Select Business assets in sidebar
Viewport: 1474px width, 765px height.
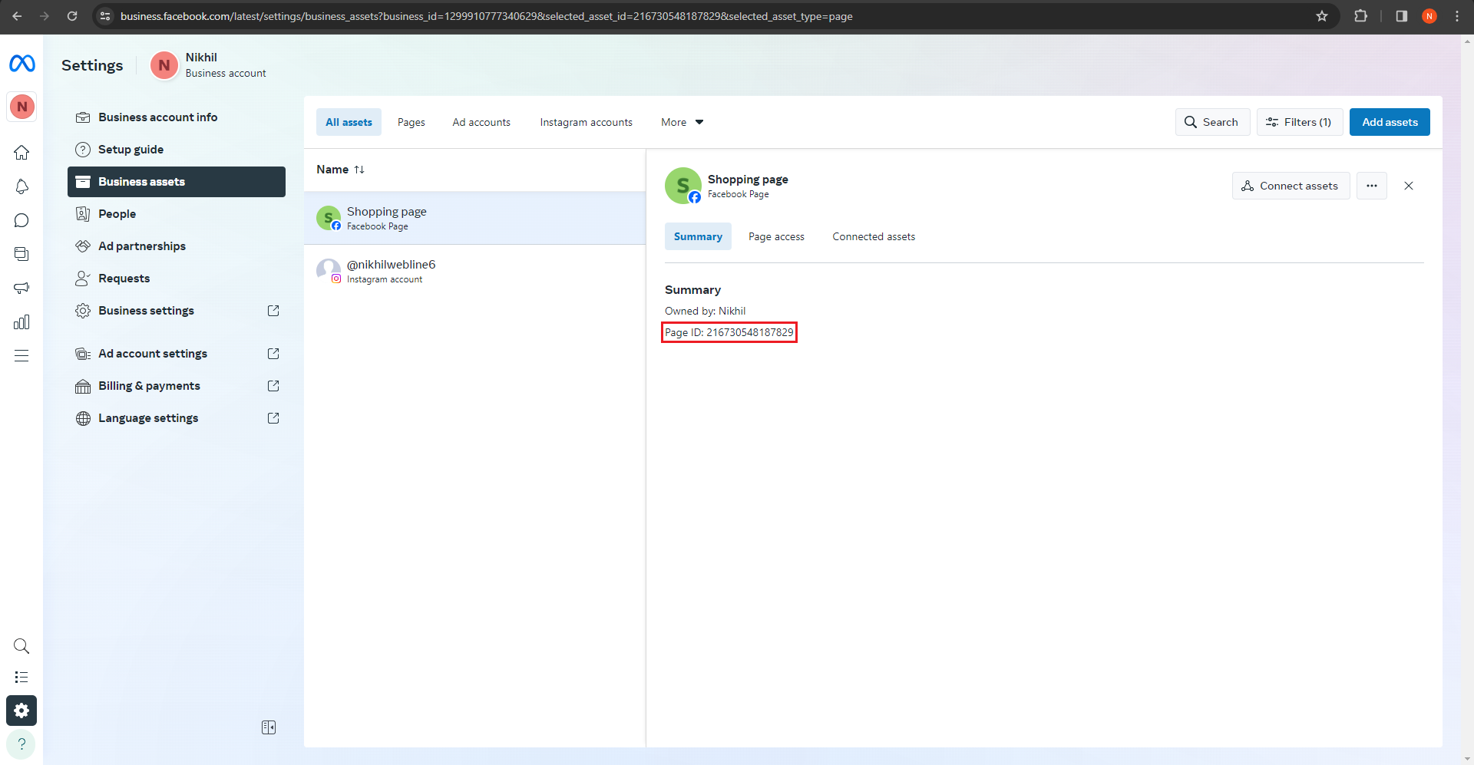177,182
